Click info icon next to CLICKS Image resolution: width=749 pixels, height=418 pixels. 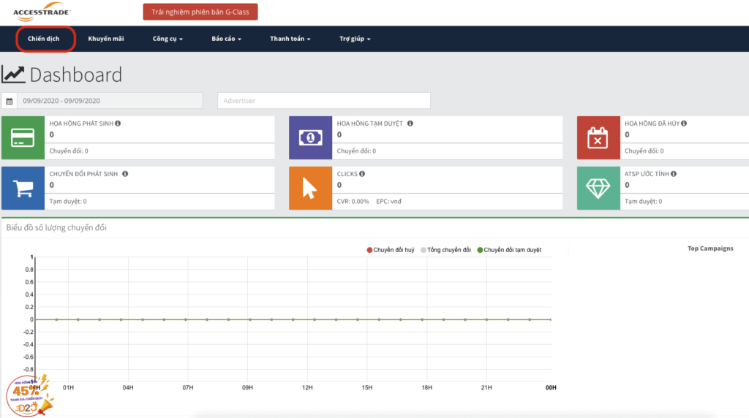pos(362,174)
